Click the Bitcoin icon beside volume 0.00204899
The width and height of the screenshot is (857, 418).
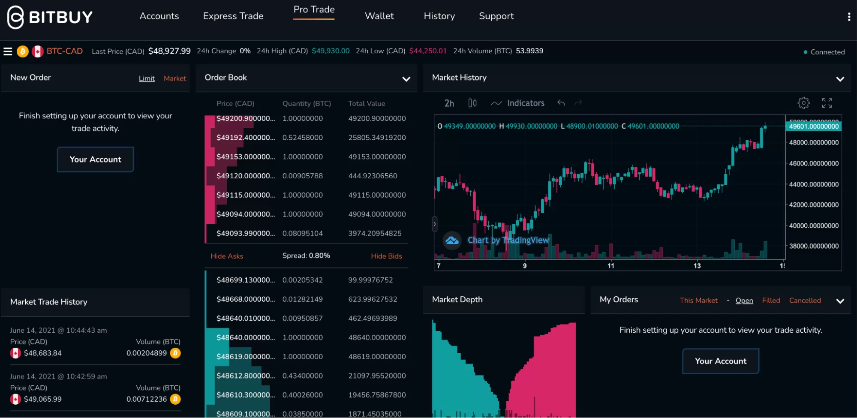(x=175, y=353)
